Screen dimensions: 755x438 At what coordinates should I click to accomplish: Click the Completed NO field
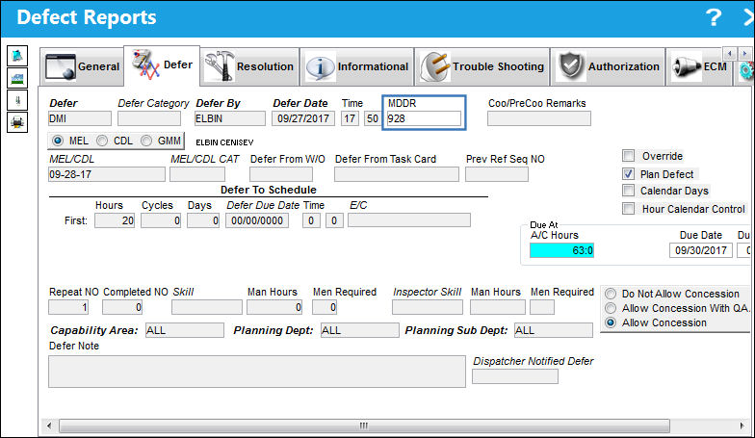[x=122, y=307]
